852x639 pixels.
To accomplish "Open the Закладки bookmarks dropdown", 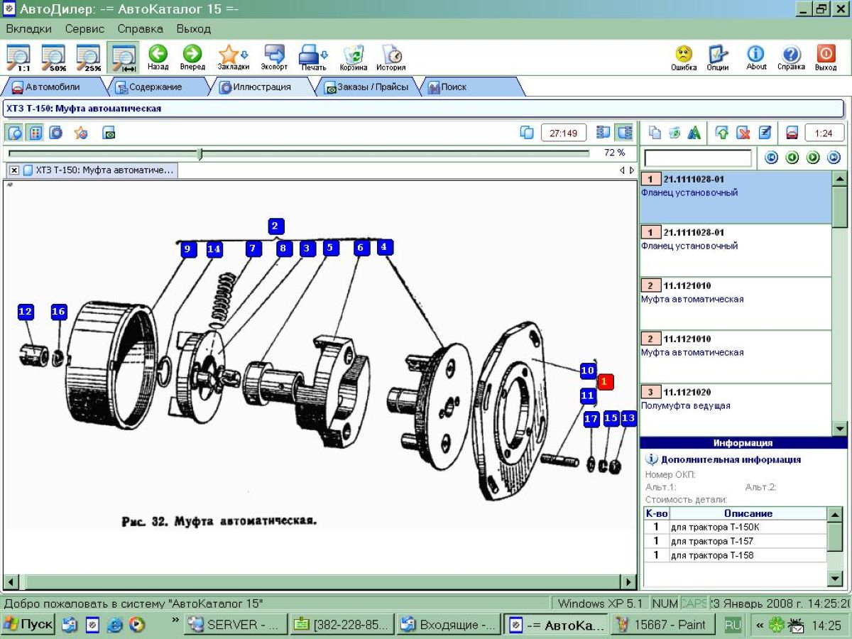I will point(234,56).
